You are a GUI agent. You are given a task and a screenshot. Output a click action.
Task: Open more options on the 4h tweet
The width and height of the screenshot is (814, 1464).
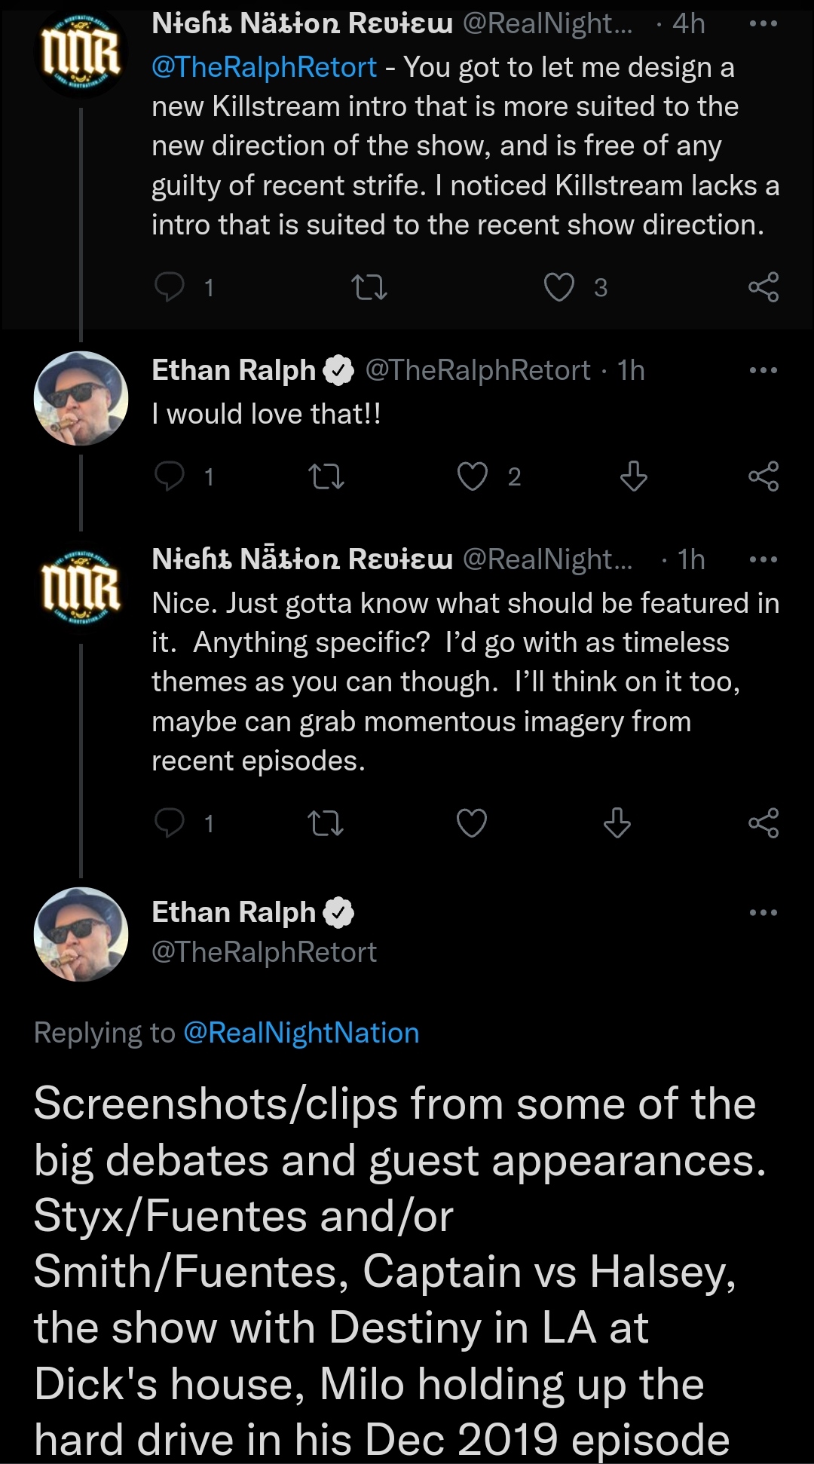[764, 24]
